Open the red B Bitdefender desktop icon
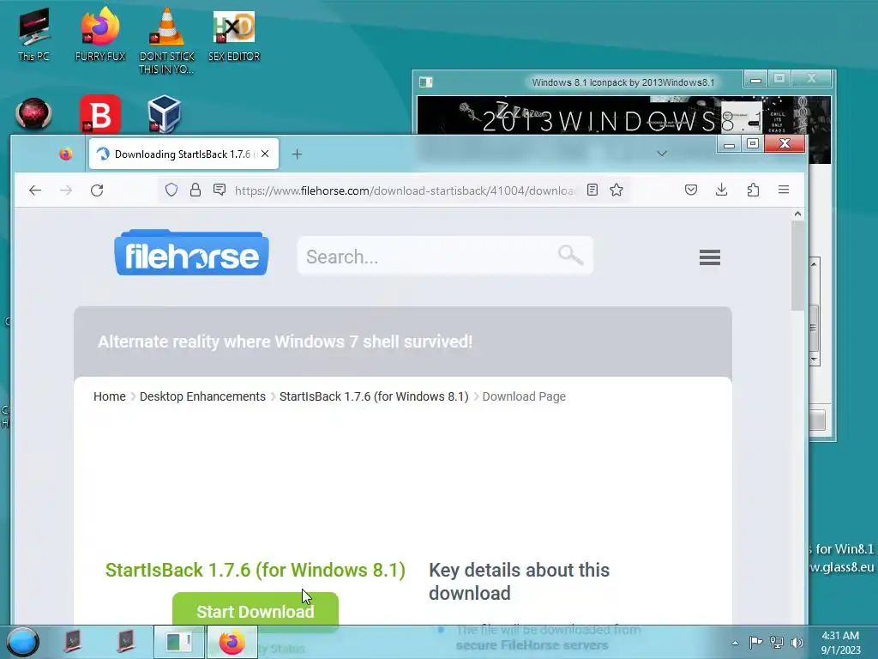Image resolution: width=878 pixels, height=659 pixels. tap(100, 114)
